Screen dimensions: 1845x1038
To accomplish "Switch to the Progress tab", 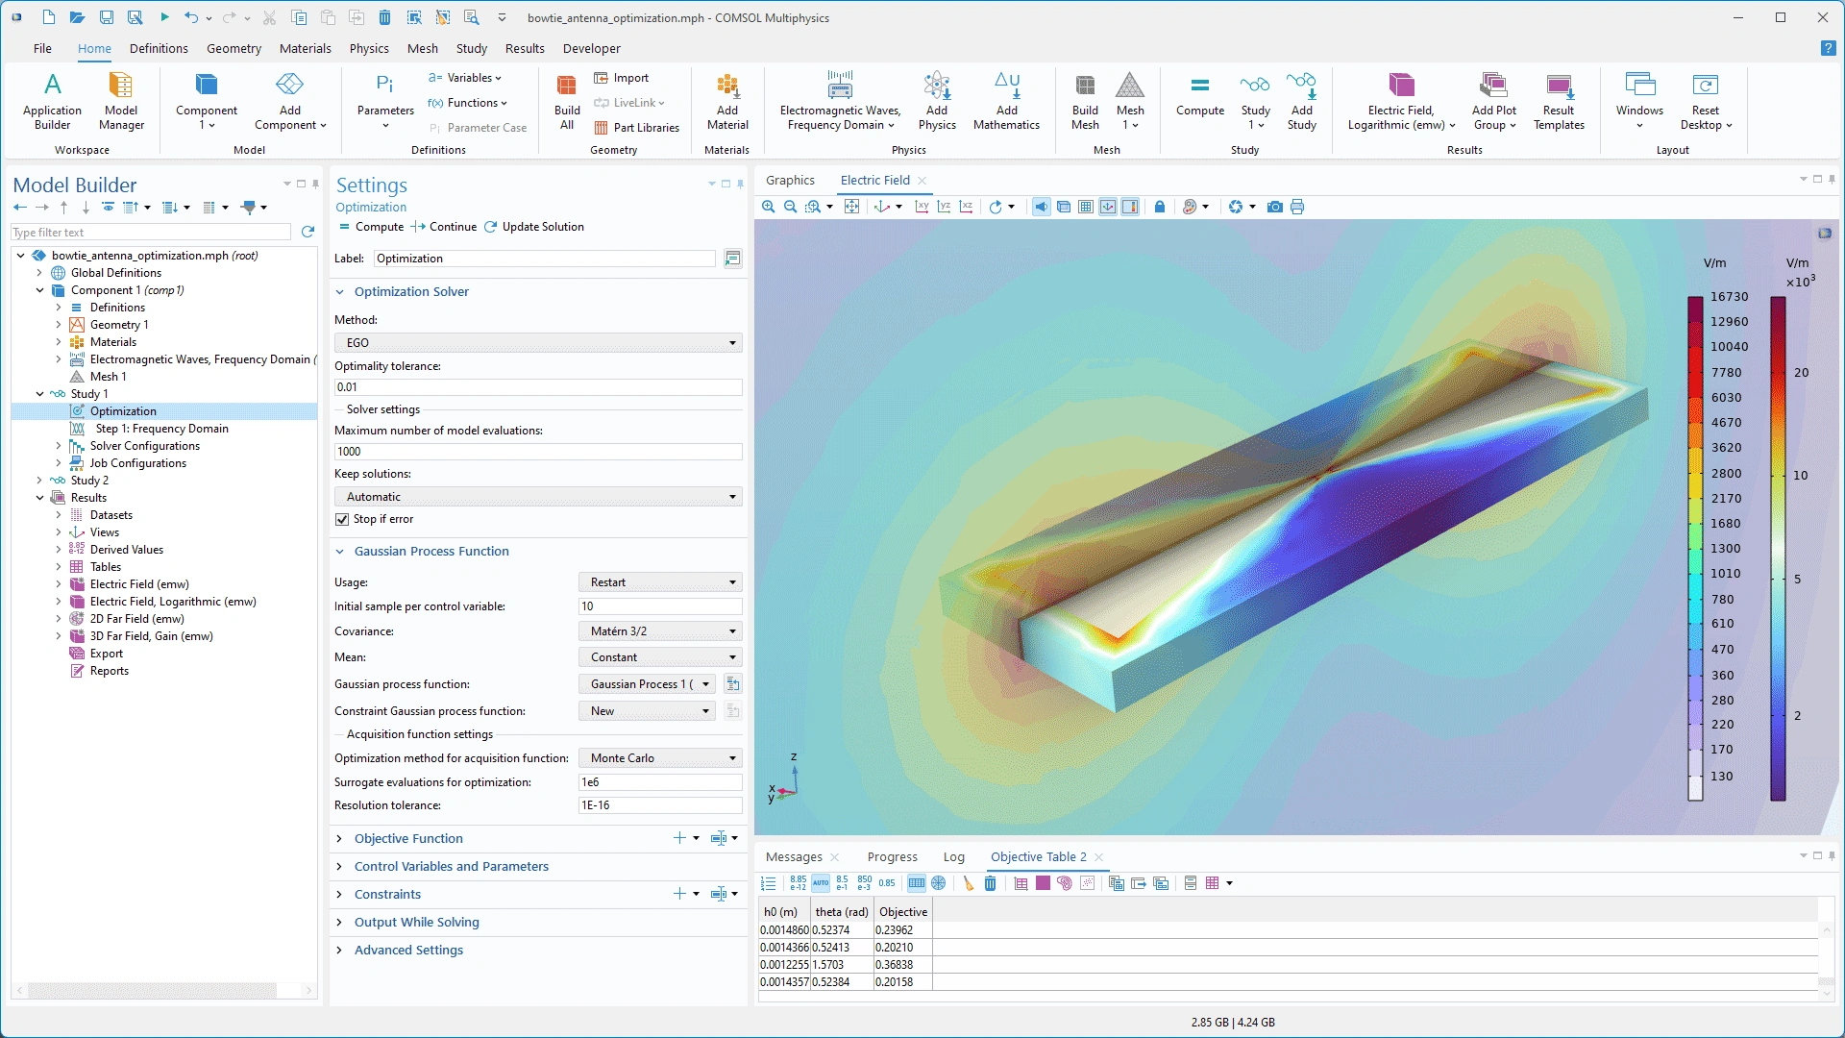I will (x=892, y=856).
